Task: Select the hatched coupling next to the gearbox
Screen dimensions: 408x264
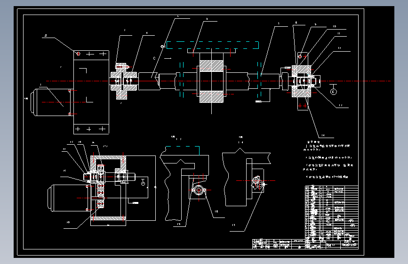Action: 123,81
